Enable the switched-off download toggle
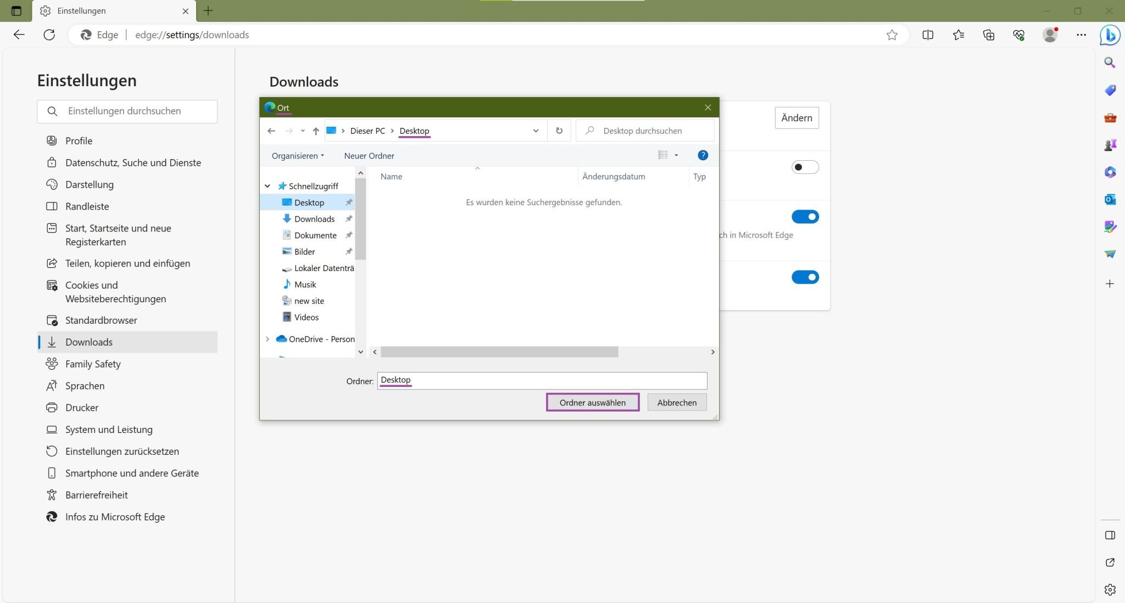Image resolution: width=1125 pixels, height=603 pixels. pos(805,167)
